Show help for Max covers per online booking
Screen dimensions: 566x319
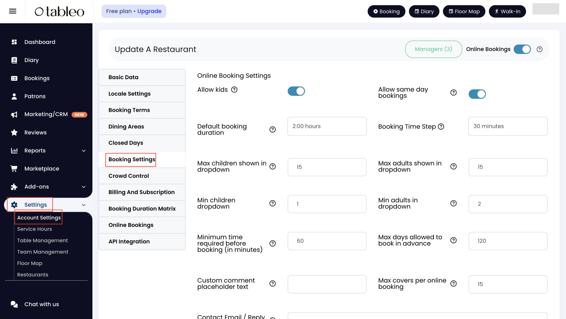pos(454,284)
